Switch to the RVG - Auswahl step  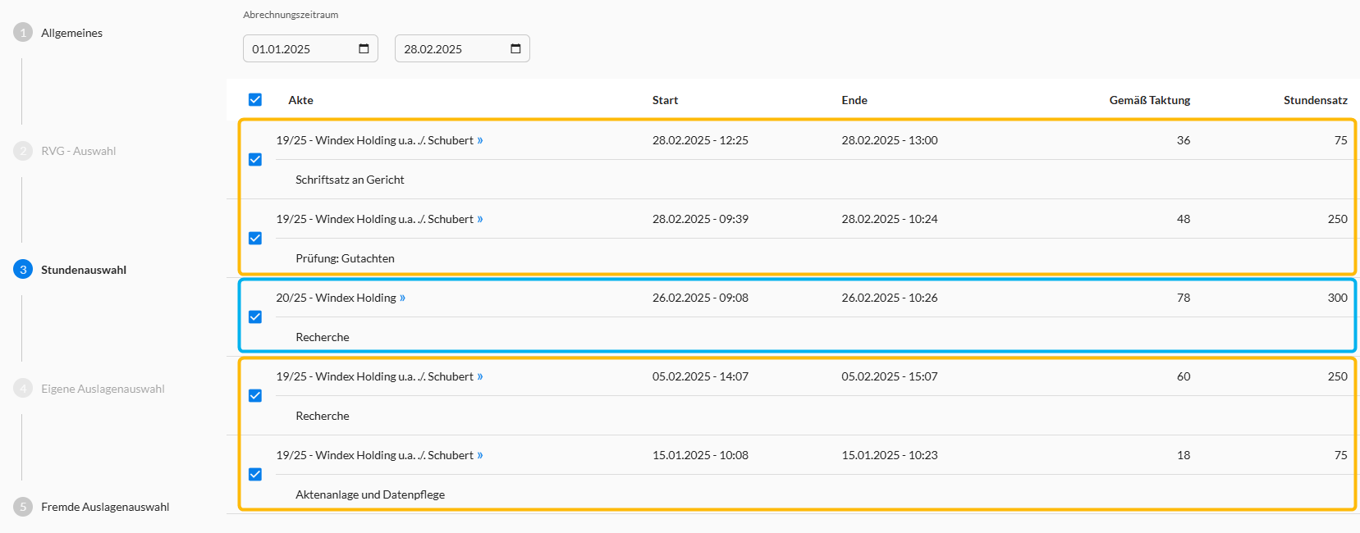[78, 151]
